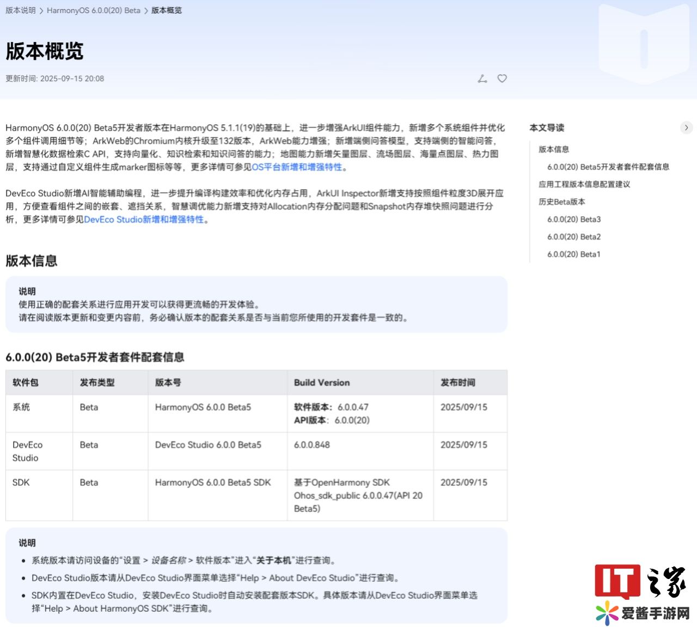Select Beta5开发者套件配套信息 in outline

tap(608, 167)
